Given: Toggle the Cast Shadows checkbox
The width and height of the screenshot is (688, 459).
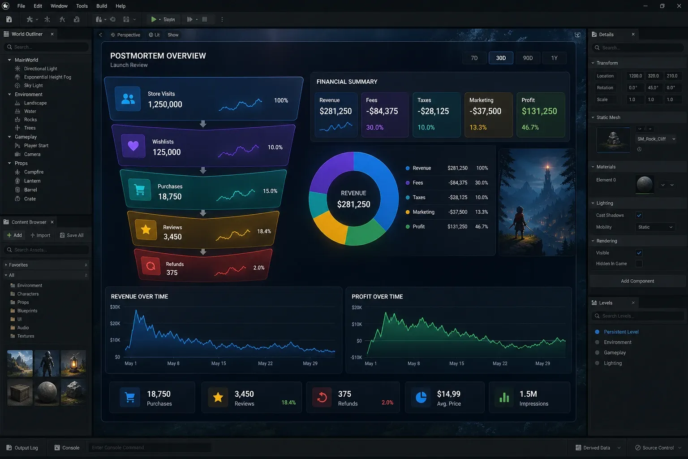Looking at the screenshot, I should (x=639, y=215).
